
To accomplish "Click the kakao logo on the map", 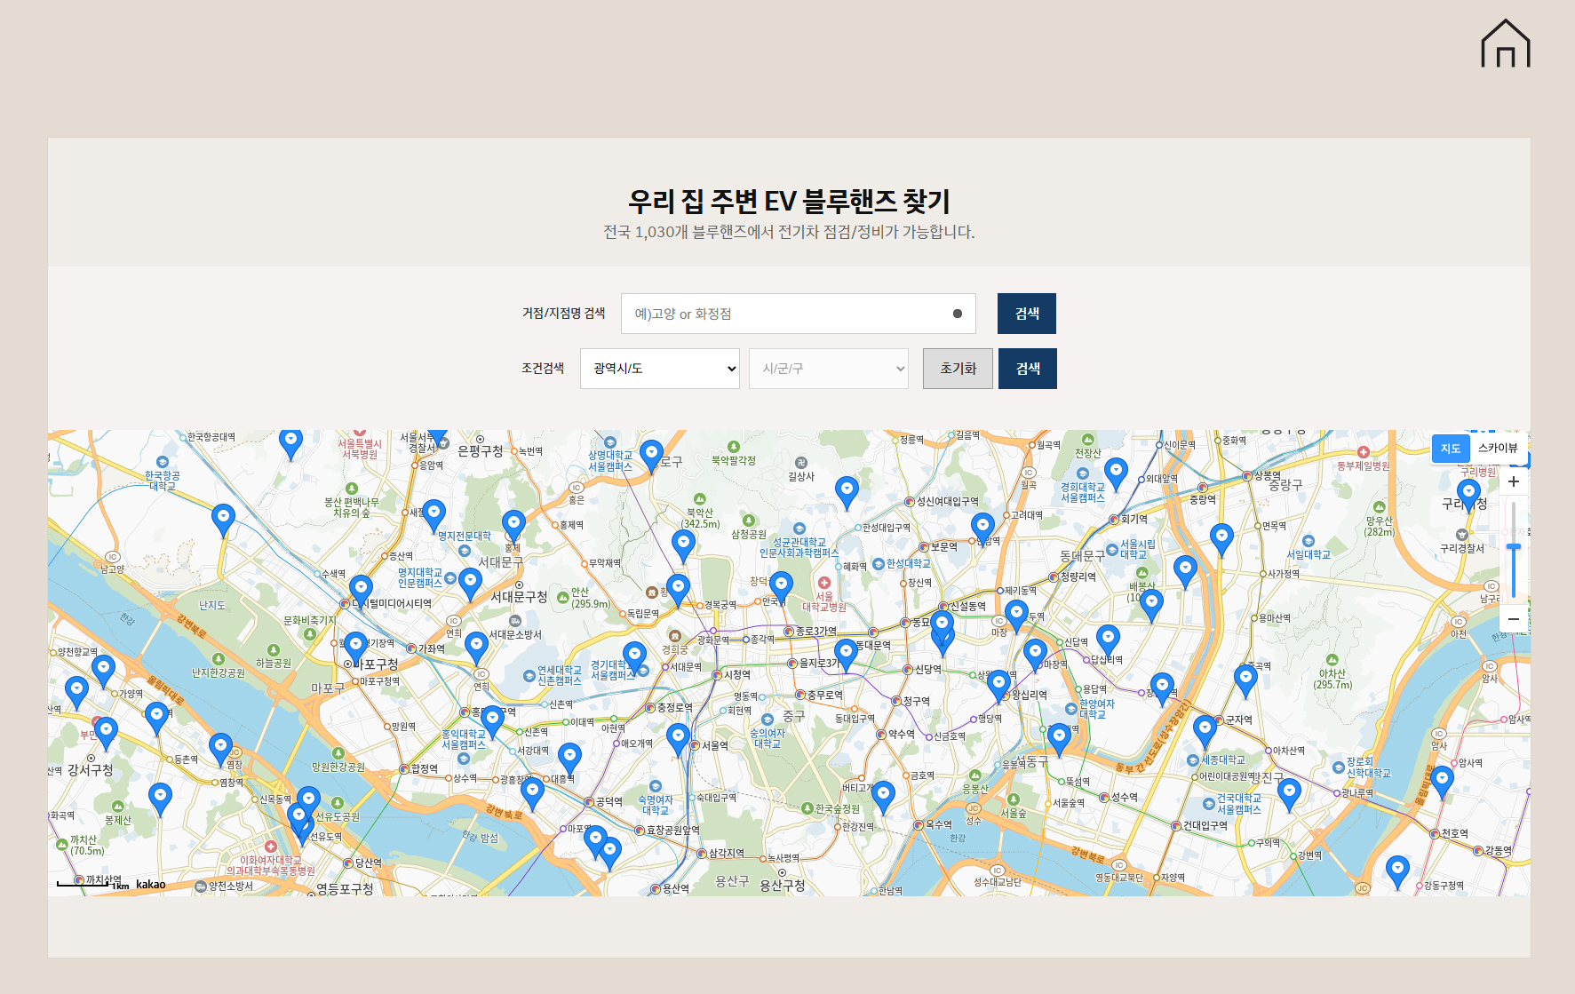I will (x=151, y=884).
